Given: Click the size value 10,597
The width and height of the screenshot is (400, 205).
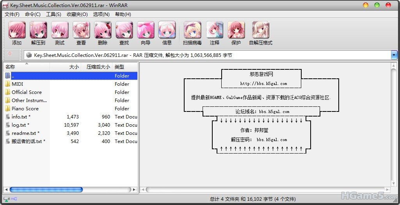Looking at the screenshot, I should coord(71,125).
